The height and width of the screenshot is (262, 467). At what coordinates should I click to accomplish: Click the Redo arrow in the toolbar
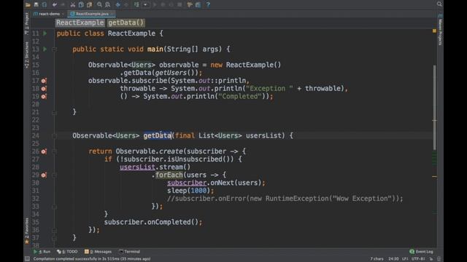(63, 5)
